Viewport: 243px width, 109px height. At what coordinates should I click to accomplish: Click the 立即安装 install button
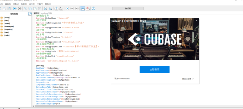(x=155, y=70)
